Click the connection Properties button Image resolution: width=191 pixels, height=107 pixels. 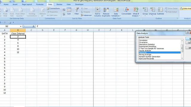[53, 12]
